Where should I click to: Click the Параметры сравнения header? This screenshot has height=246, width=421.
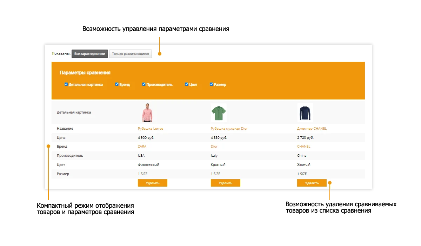tap(85, 73)
